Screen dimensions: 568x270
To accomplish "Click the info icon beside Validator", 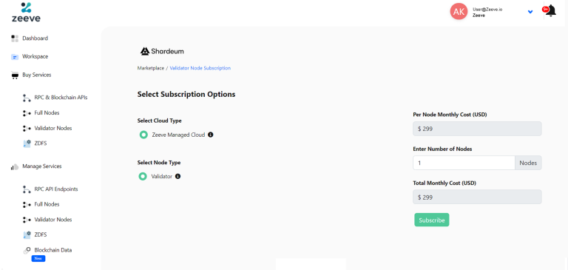I will coord(177,177).
